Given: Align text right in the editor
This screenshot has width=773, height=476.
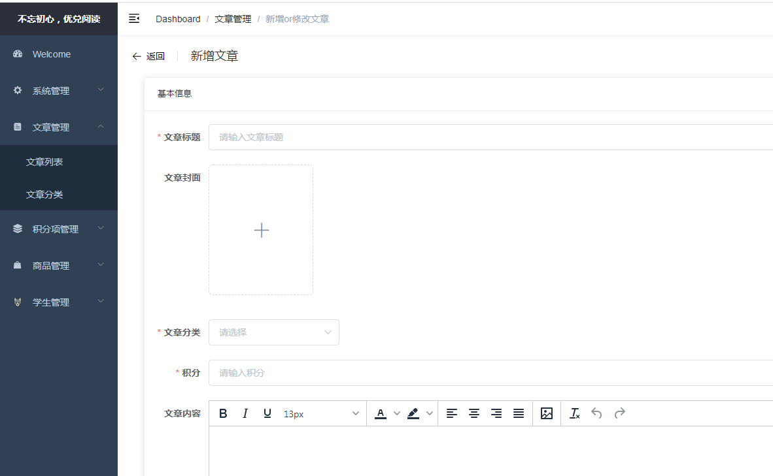Looking at the screenshot, I should (x=496, y=413).
